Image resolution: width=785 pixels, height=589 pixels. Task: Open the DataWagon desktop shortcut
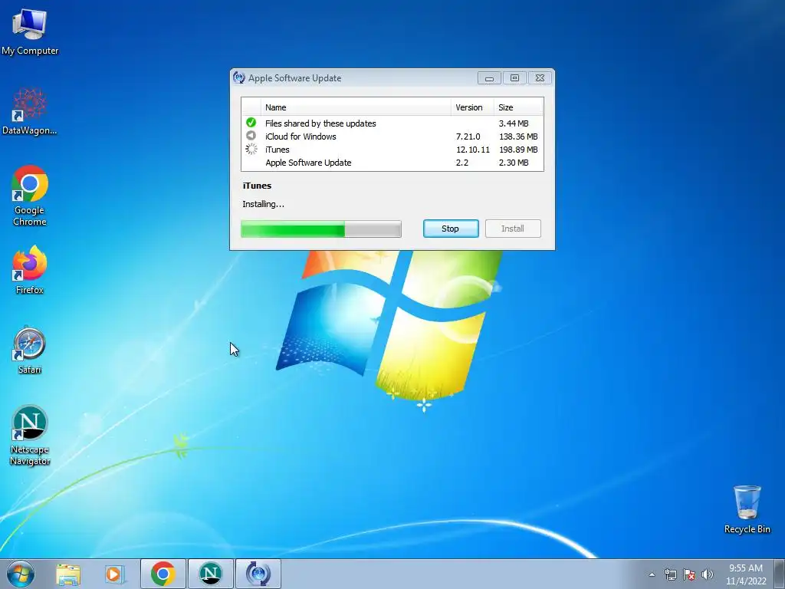pyautogui.click(x=30, y=111)
